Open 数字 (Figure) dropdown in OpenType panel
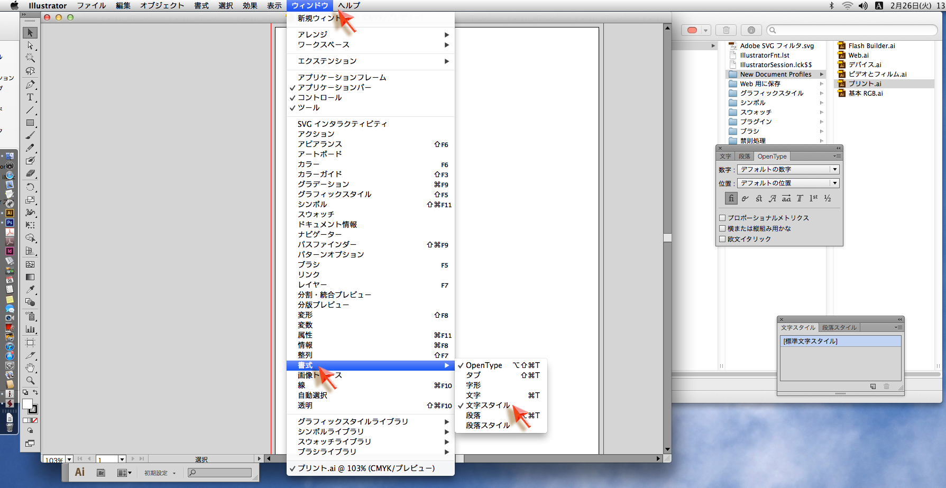Viewport: 946px width, 488px height. click(788, 170)
